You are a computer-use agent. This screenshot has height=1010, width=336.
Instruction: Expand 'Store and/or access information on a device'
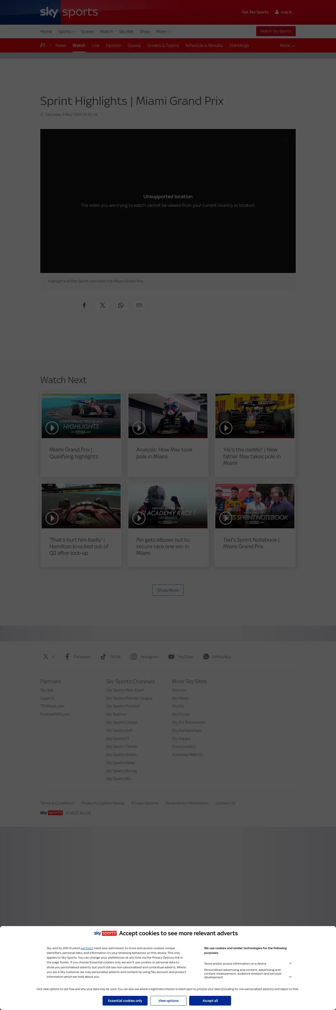[x=290, y=963]
